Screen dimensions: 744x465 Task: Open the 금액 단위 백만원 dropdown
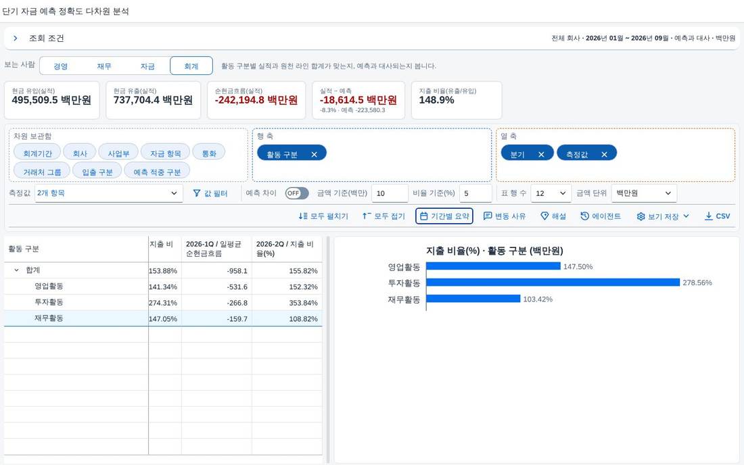644,193
